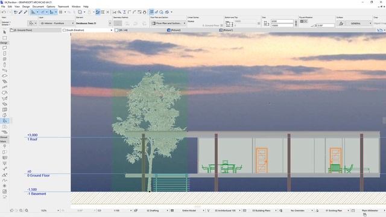Image resolution: width=386 pixels, height=217 pixels.
Task: Select the Railing tool
Action: (4, 87)
